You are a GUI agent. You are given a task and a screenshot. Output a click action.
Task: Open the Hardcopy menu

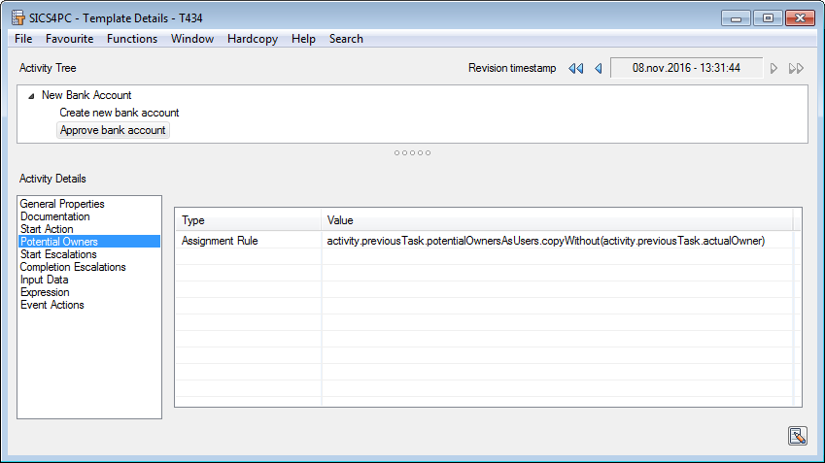(252, 39)
